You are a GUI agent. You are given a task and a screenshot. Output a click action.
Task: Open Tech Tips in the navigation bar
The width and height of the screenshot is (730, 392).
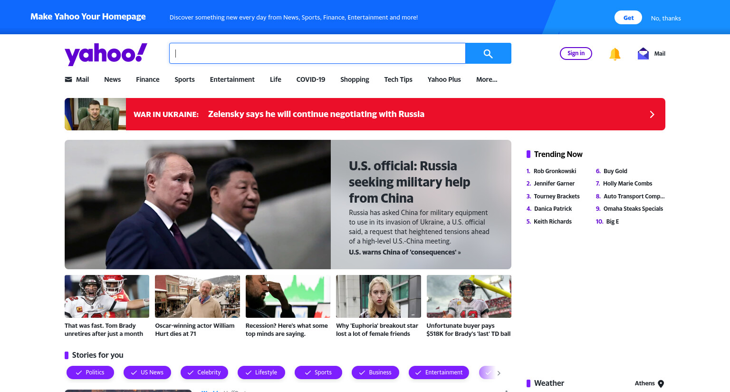pyautogui.click(x=398, y=79)
